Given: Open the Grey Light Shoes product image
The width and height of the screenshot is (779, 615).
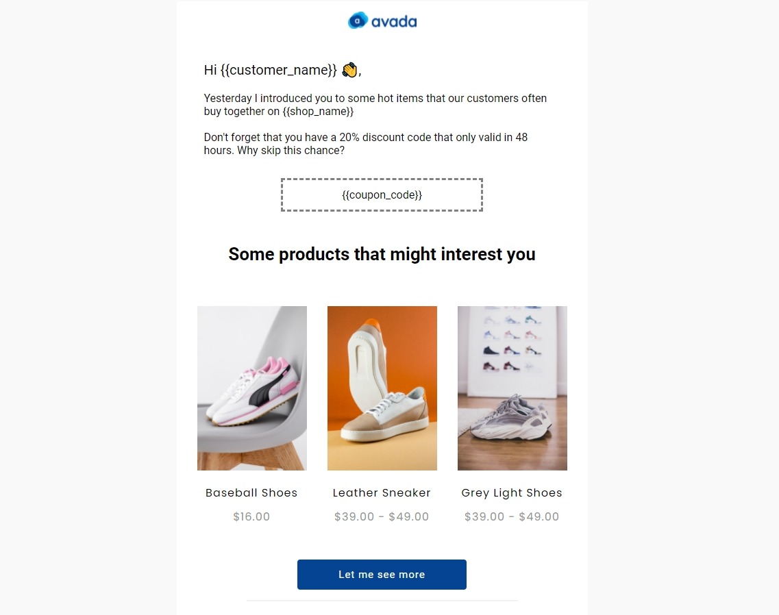Looking at the screenshot, I should click(512, 388).
